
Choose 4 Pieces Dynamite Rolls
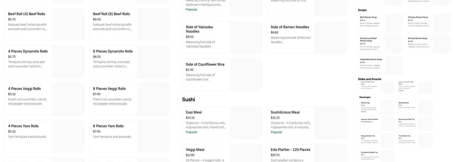(x=44, y=62)
